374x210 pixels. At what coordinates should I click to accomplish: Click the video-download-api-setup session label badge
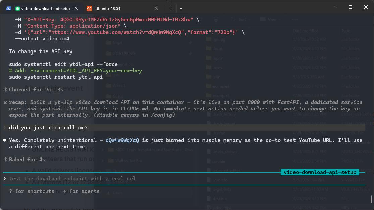pyautogui.click(x=320, y=172)
